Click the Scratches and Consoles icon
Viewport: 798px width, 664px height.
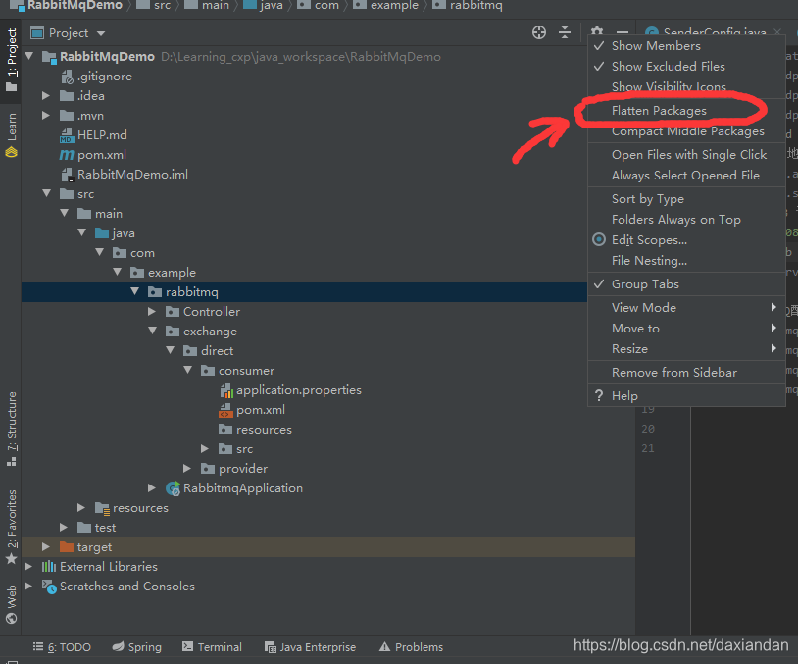coord(49,587)
